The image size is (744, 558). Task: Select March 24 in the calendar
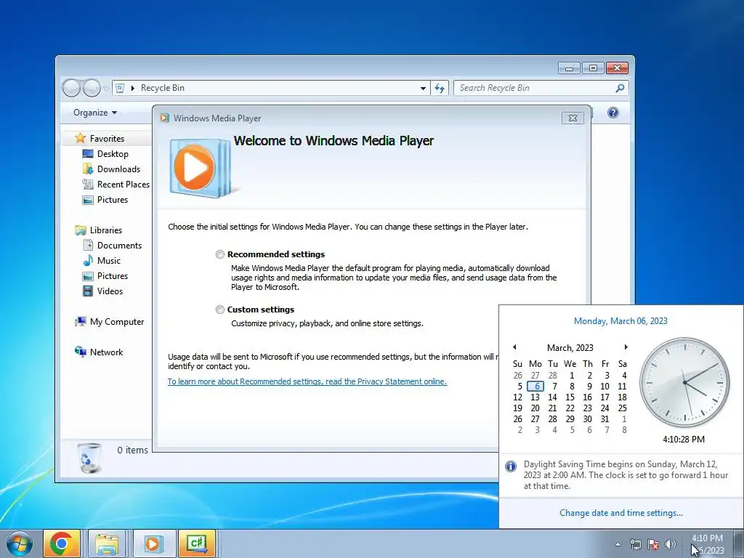[x=604, y=408]
